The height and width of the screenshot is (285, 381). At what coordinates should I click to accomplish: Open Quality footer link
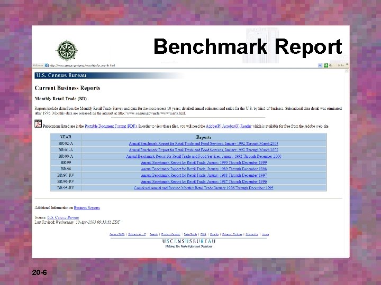pos(214,234)
